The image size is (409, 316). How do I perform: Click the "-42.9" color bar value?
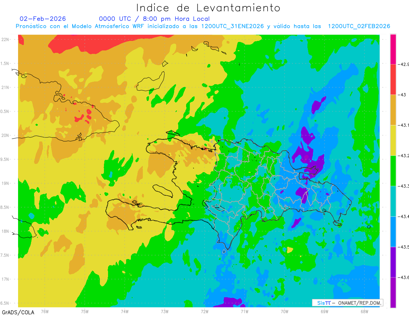point(404,64)
